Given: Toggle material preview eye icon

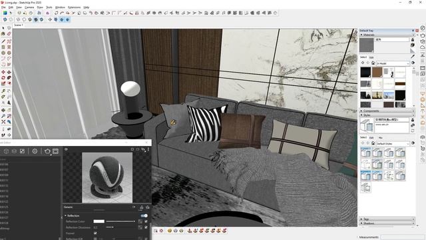Looking at the screenshot, I should [66, 149].
